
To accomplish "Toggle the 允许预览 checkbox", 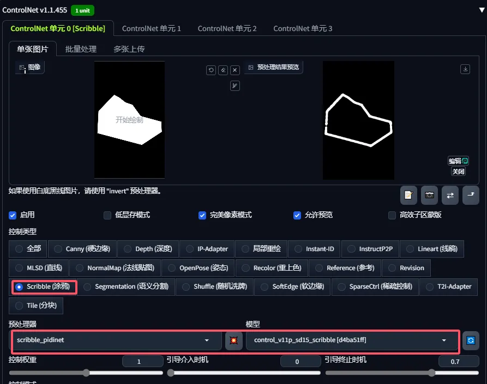I will click(x=297, y=215).
